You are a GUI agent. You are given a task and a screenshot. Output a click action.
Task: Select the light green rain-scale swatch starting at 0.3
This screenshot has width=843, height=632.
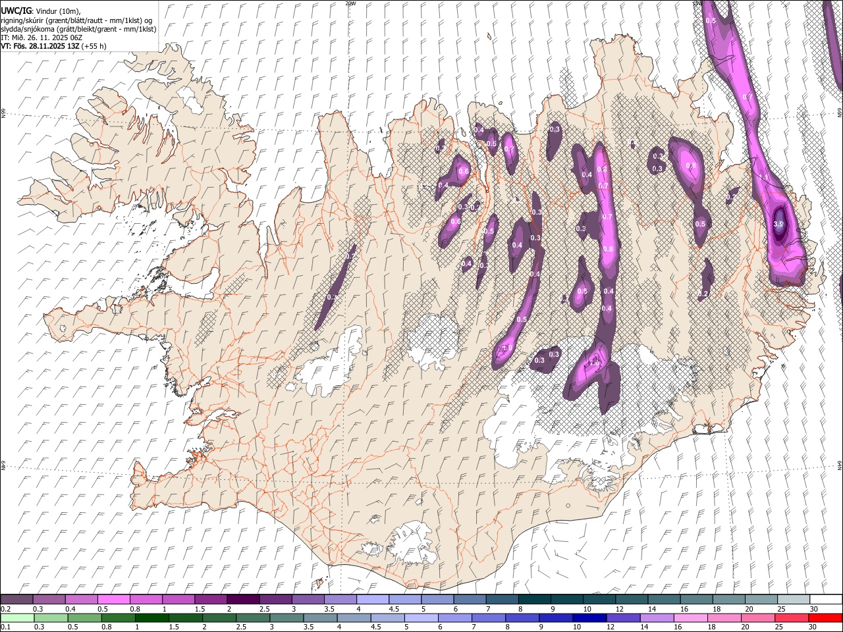click(51, 618)
